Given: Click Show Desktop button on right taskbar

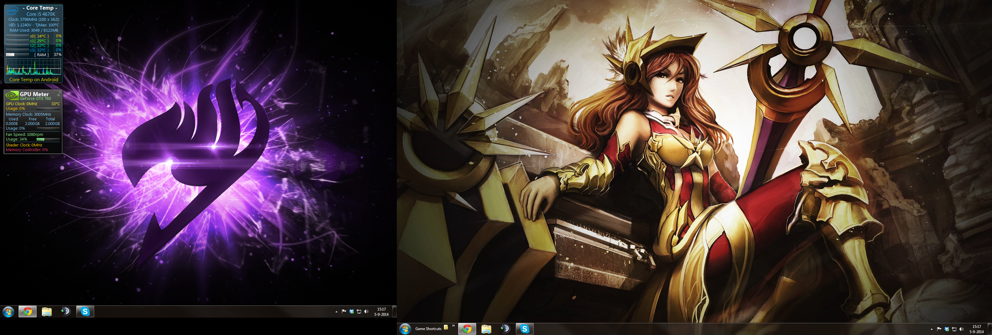Looking at the screenshot, I should coord(990,329).
